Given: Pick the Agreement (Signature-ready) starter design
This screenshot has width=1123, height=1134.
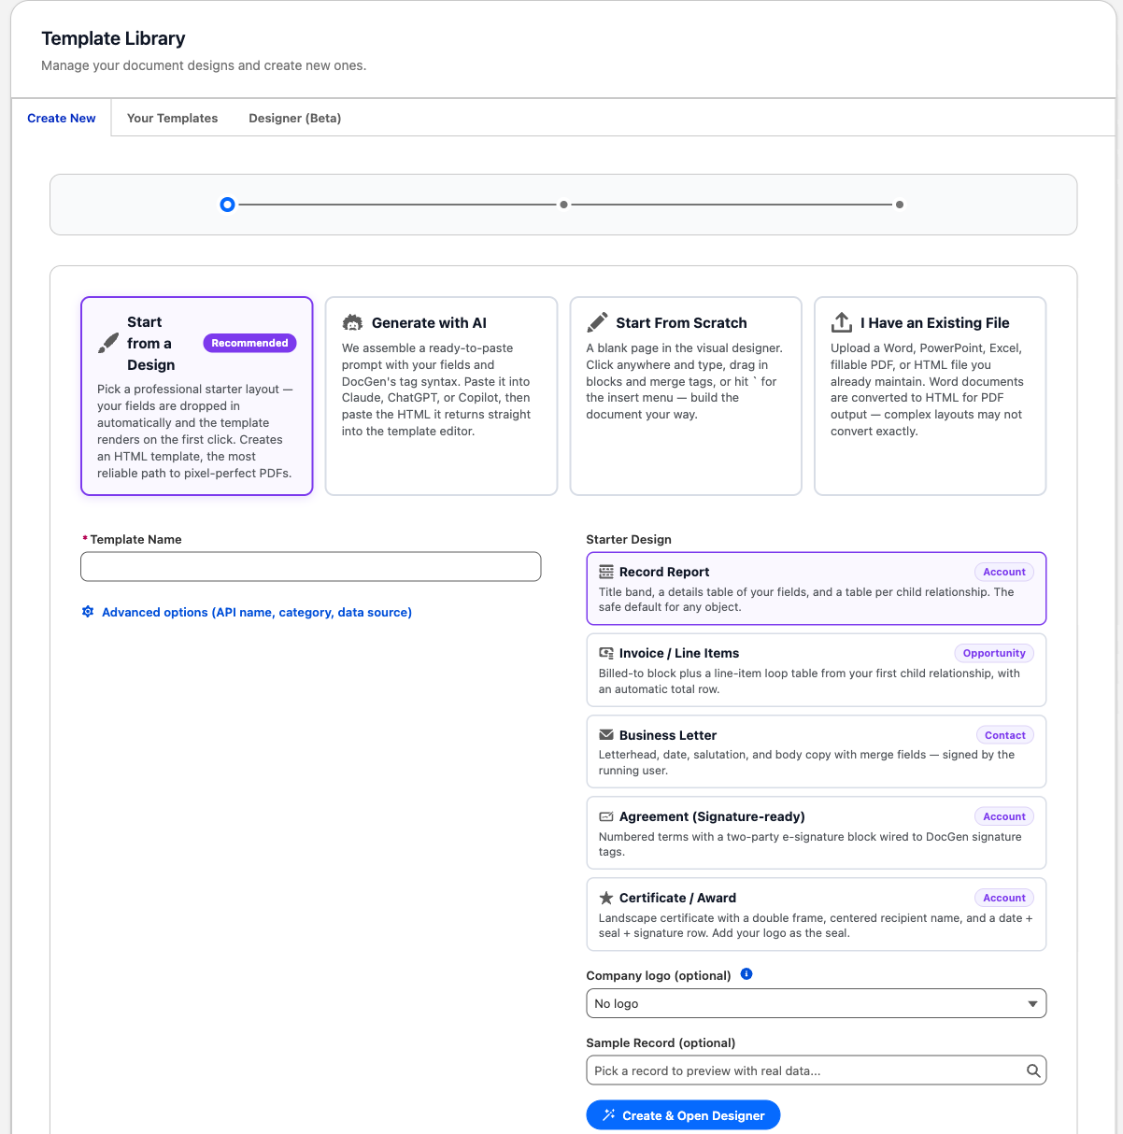Looking at the screenshot, I should 817,832.
